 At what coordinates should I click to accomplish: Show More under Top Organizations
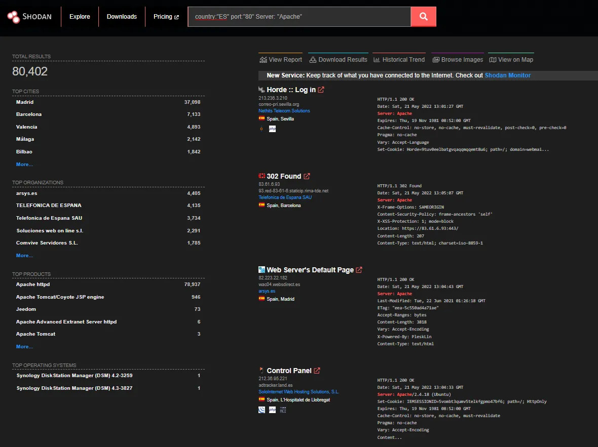click(x=24, y=255)
